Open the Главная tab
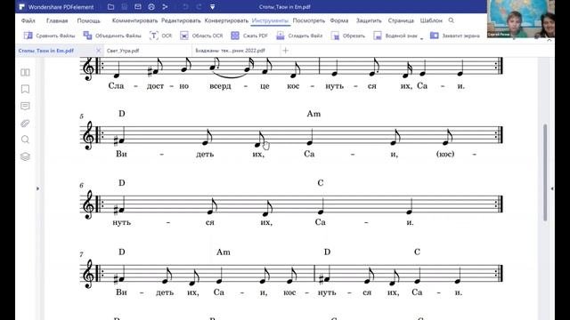Viewport: 570px width, 320px height. coord(57,20)
